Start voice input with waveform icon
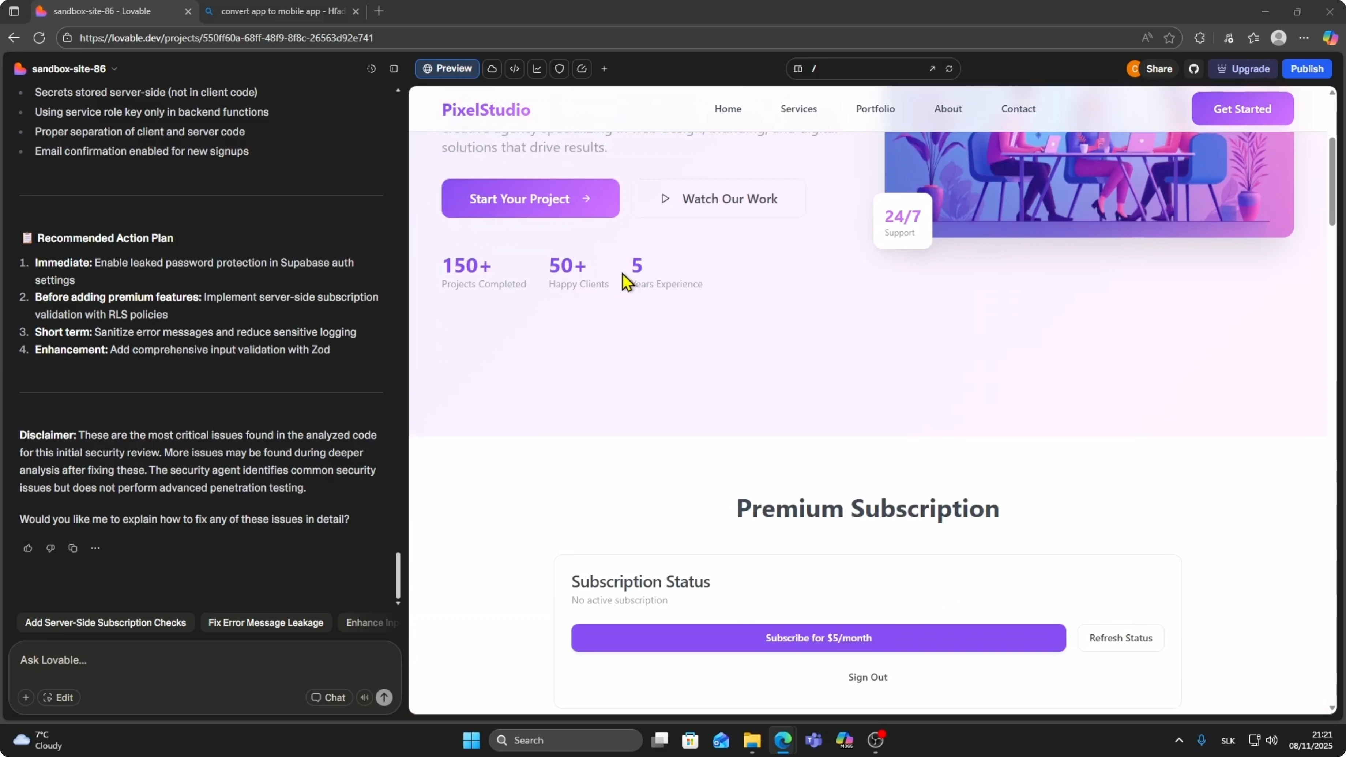The image size is (1346, 757). pos(365,697)
